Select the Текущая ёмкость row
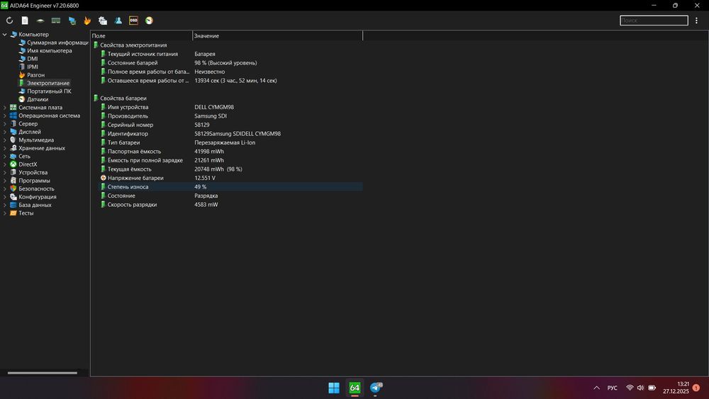 (x=230, y=169)
